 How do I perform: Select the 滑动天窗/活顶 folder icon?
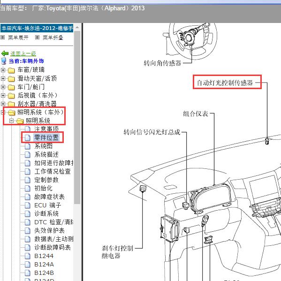tap(11, 78)
